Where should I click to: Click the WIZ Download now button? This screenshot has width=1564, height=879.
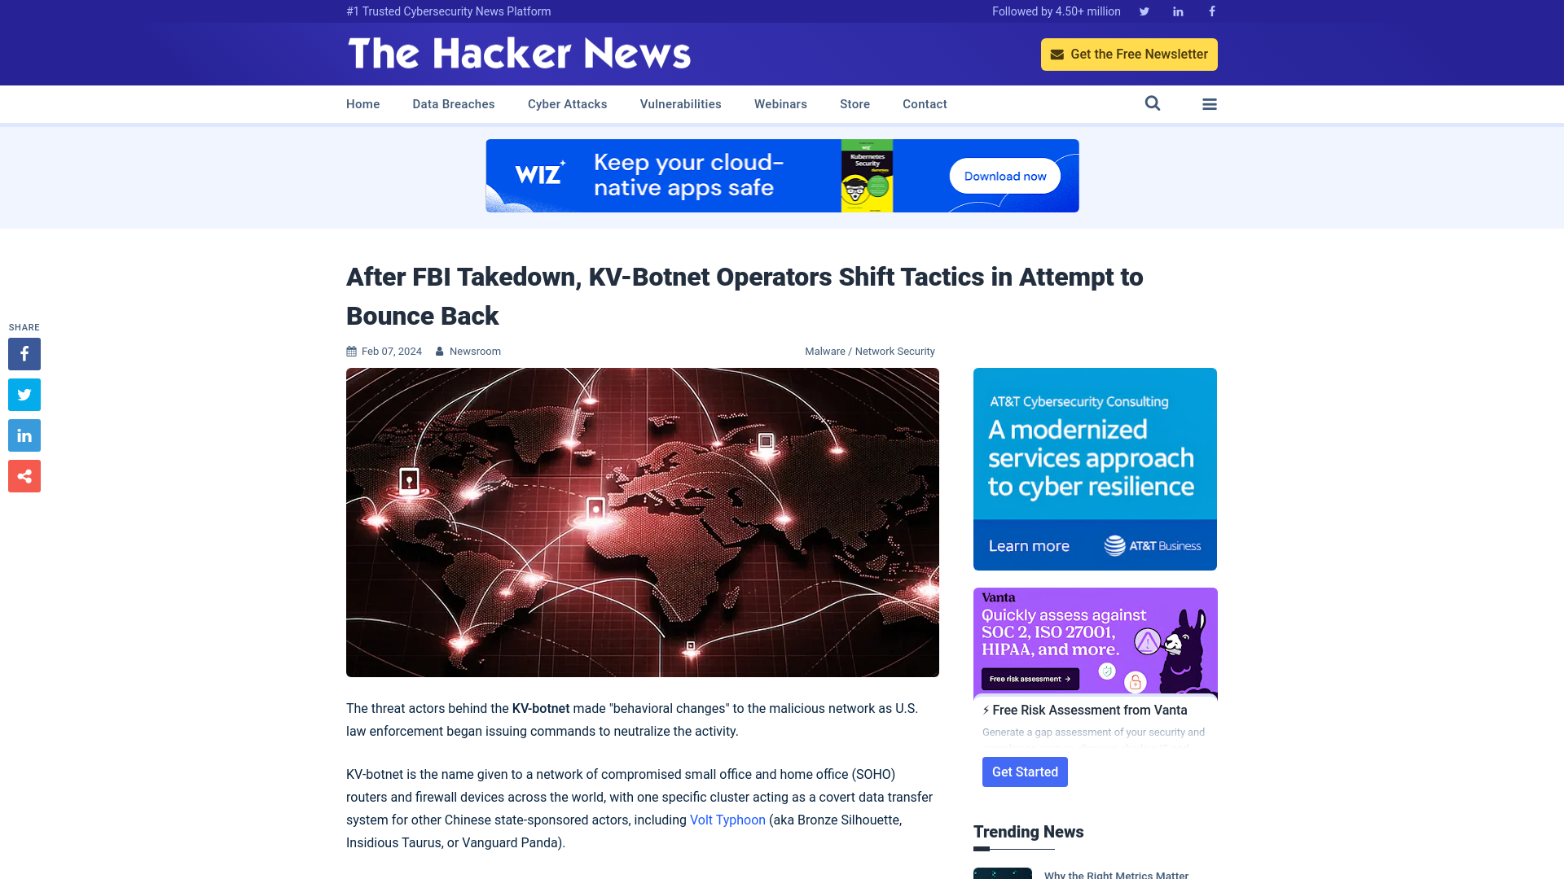[1004, 176]
